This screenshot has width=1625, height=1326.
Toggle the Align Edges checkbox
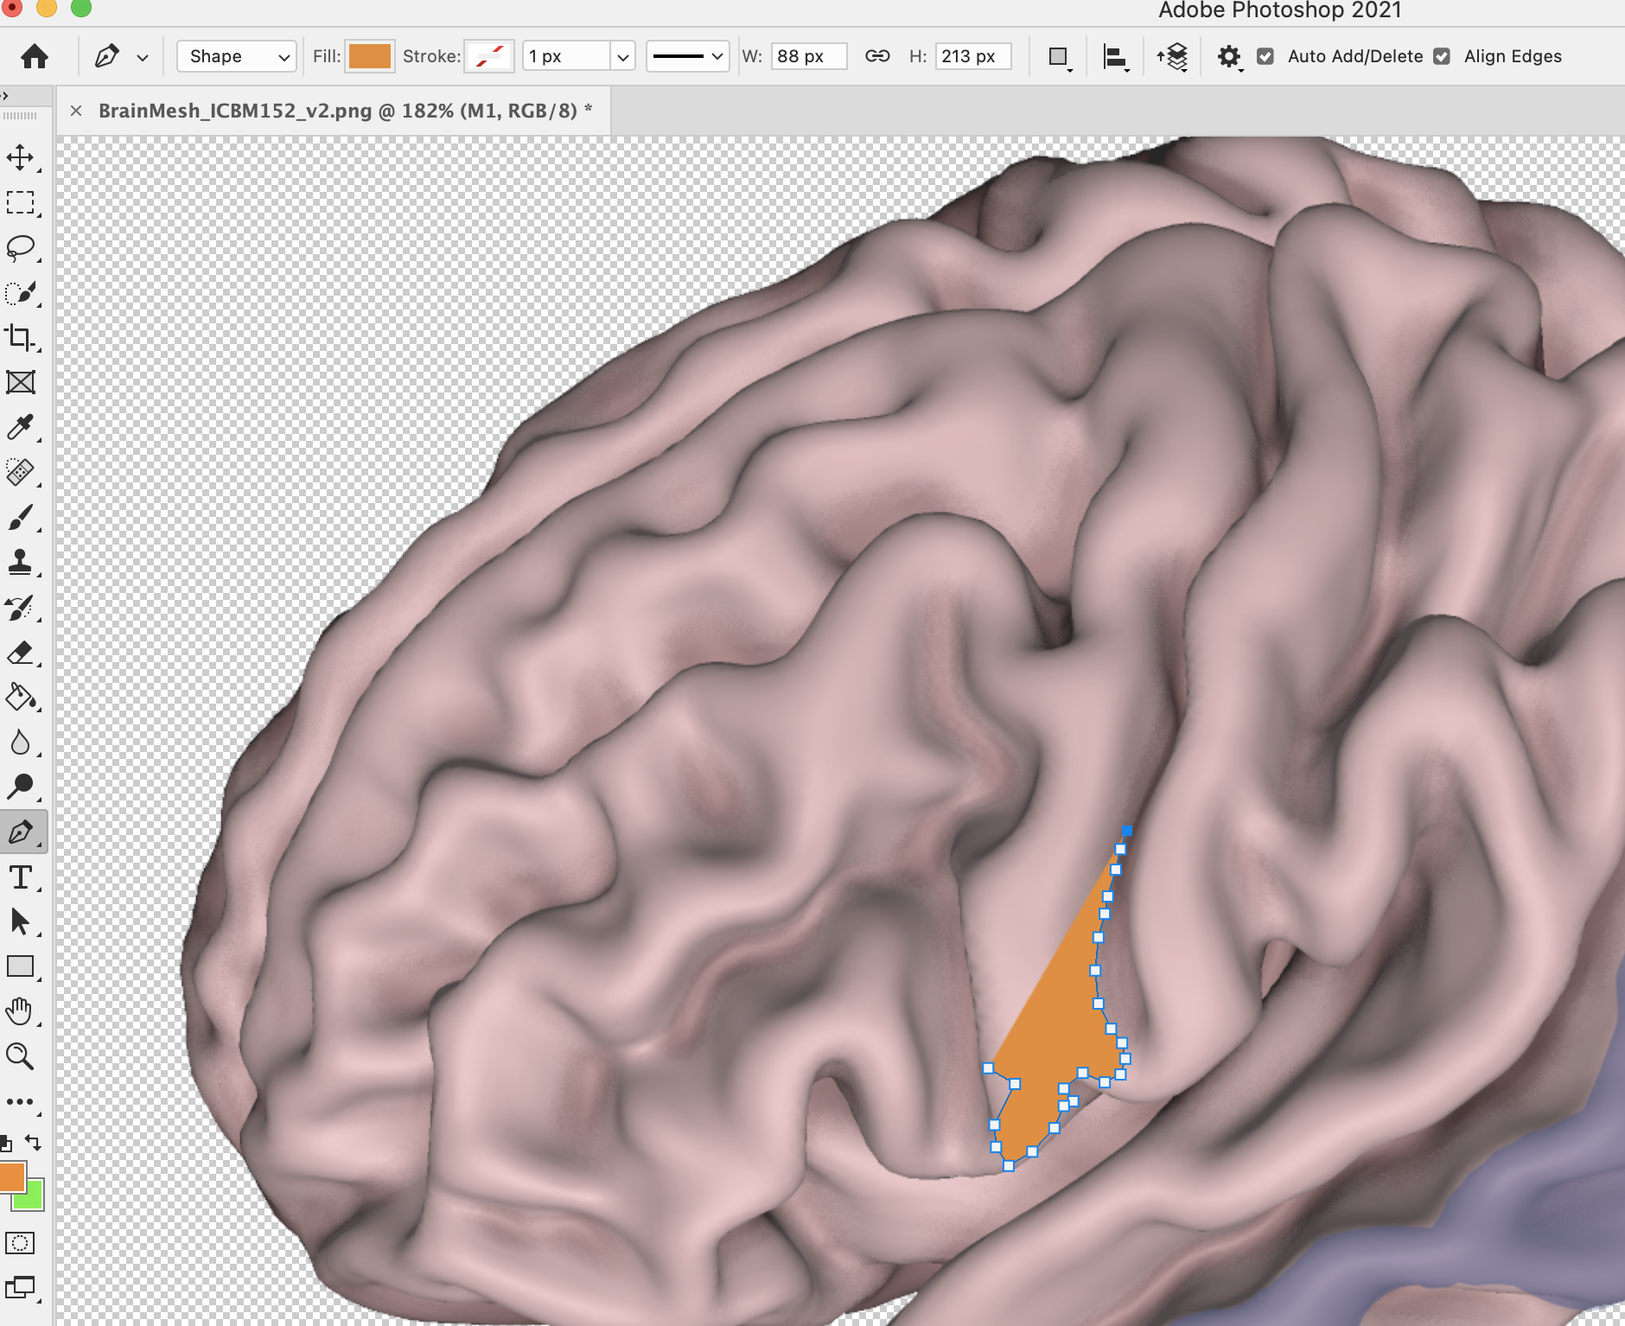tap(1442, 56)
